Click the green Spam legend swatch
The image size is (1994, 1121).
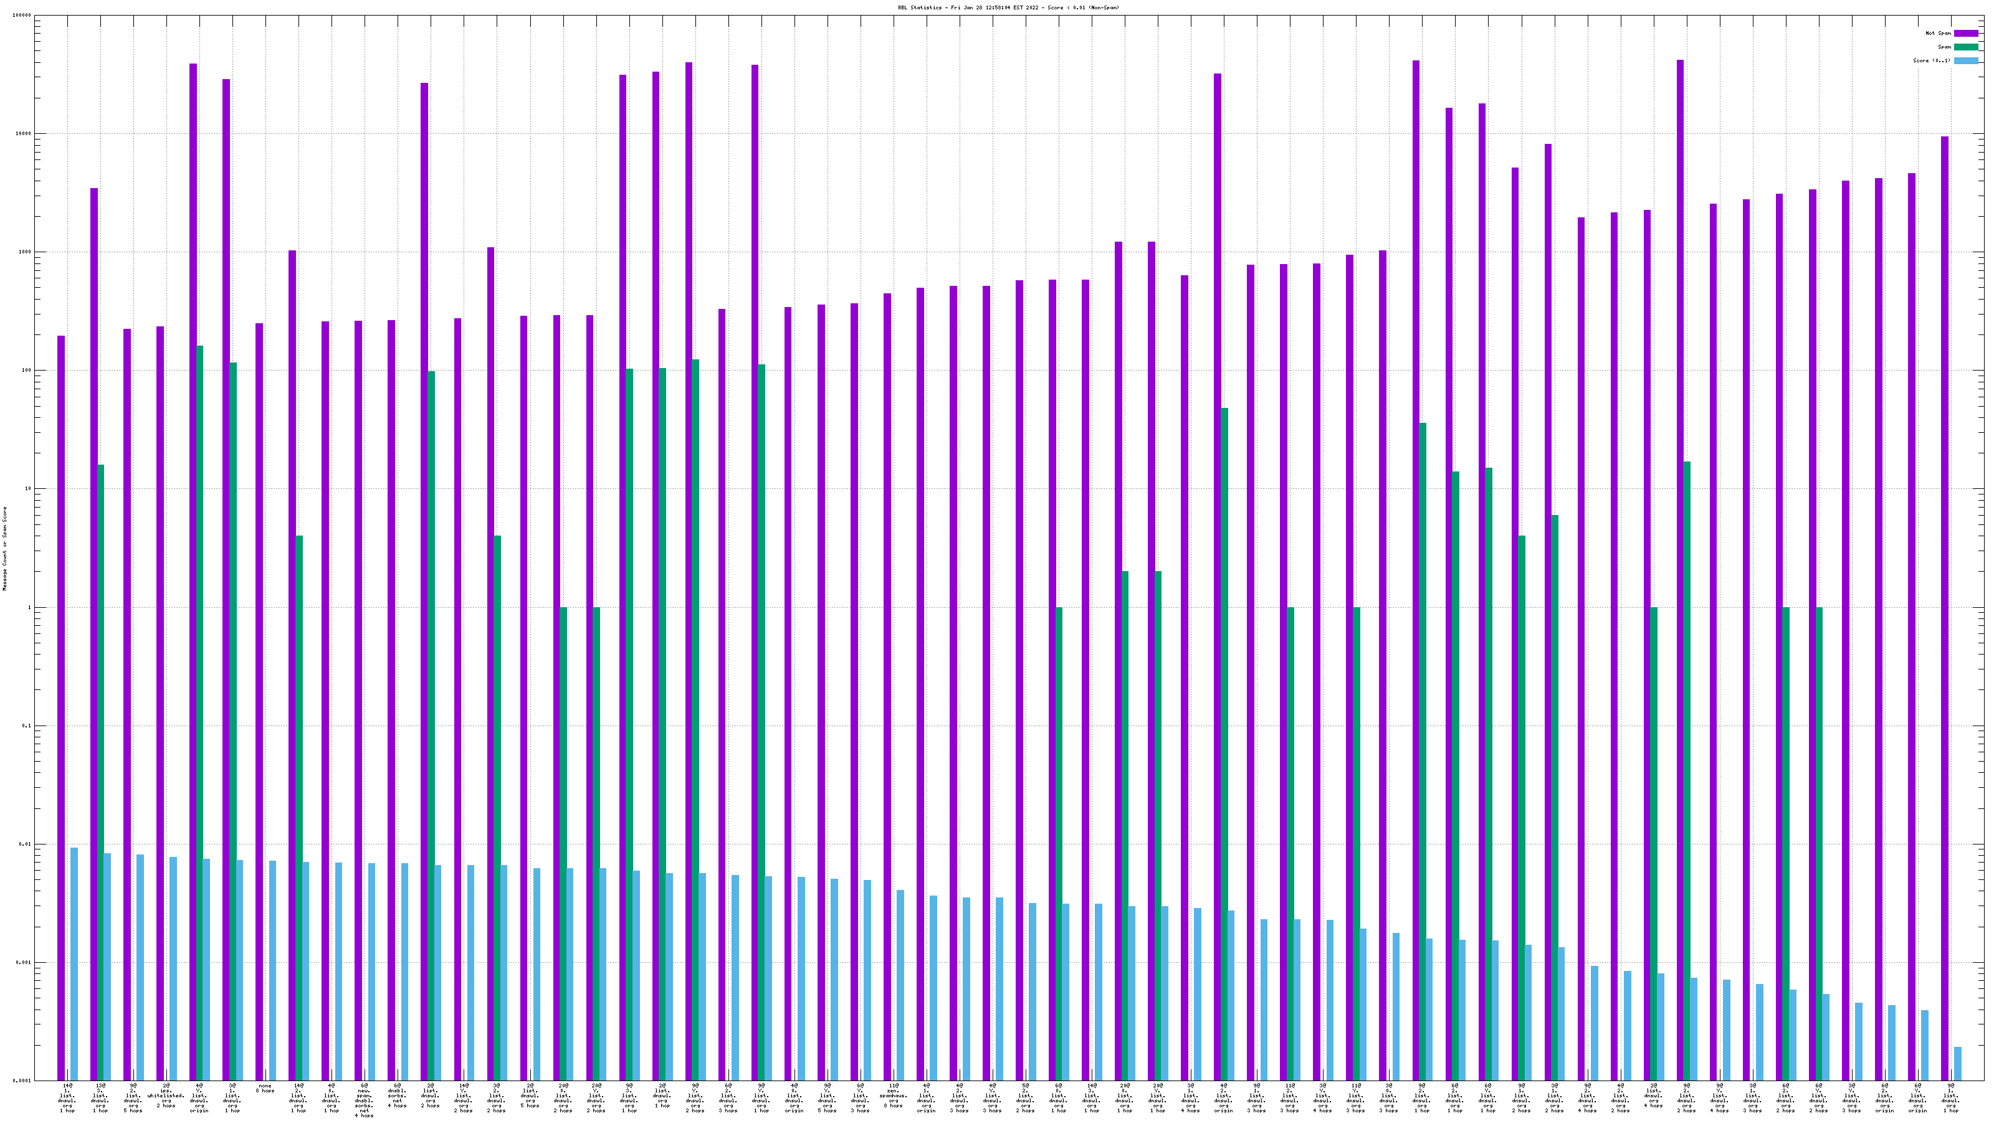[1965, 47]
